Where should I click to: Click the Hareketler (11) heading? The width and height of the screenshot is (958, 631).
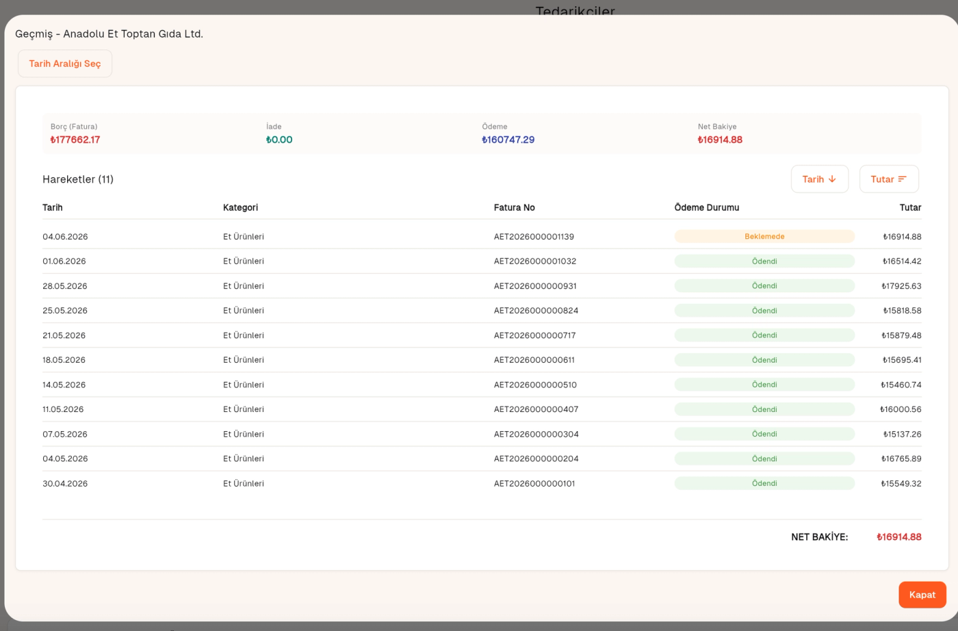tap(78, 179)
